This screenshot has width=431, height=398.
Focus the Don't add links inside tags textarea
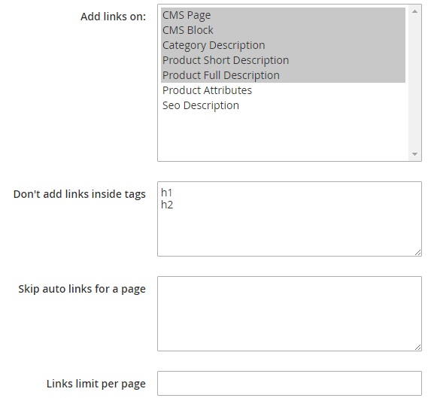click(x=290, y=219)
